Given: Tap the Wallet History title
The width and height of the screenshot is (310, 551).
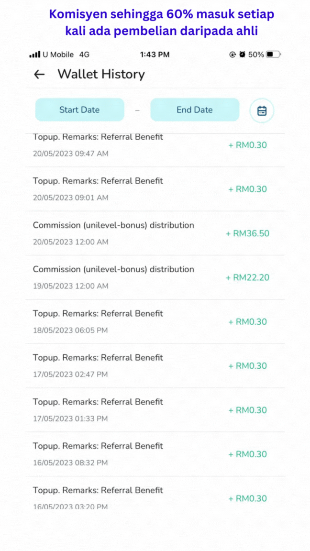Looking at the screenshot, I should [101, 74].
